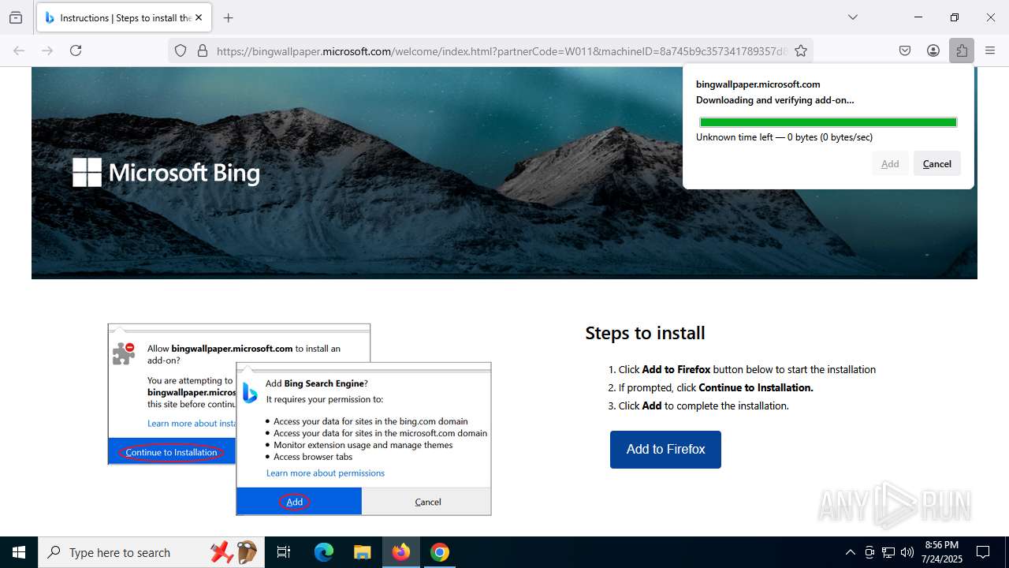Viewport: 1009px width, 568px height.
Task: Close the Instructions tab
Action: point(199,17)
